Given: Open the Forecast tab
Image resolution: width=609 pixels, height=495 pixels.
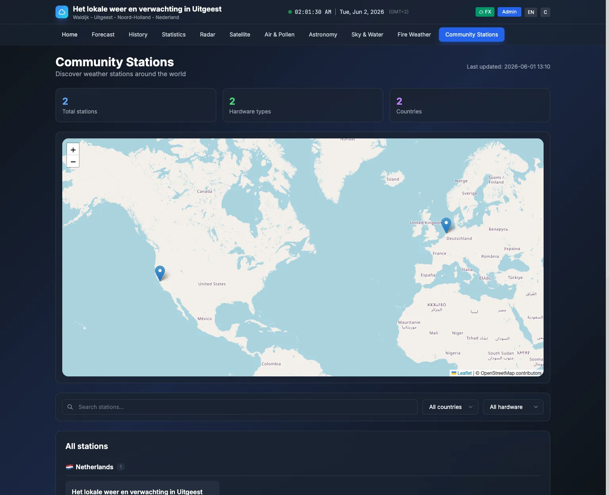Looking at the screenshot, I should click(103, 35).
